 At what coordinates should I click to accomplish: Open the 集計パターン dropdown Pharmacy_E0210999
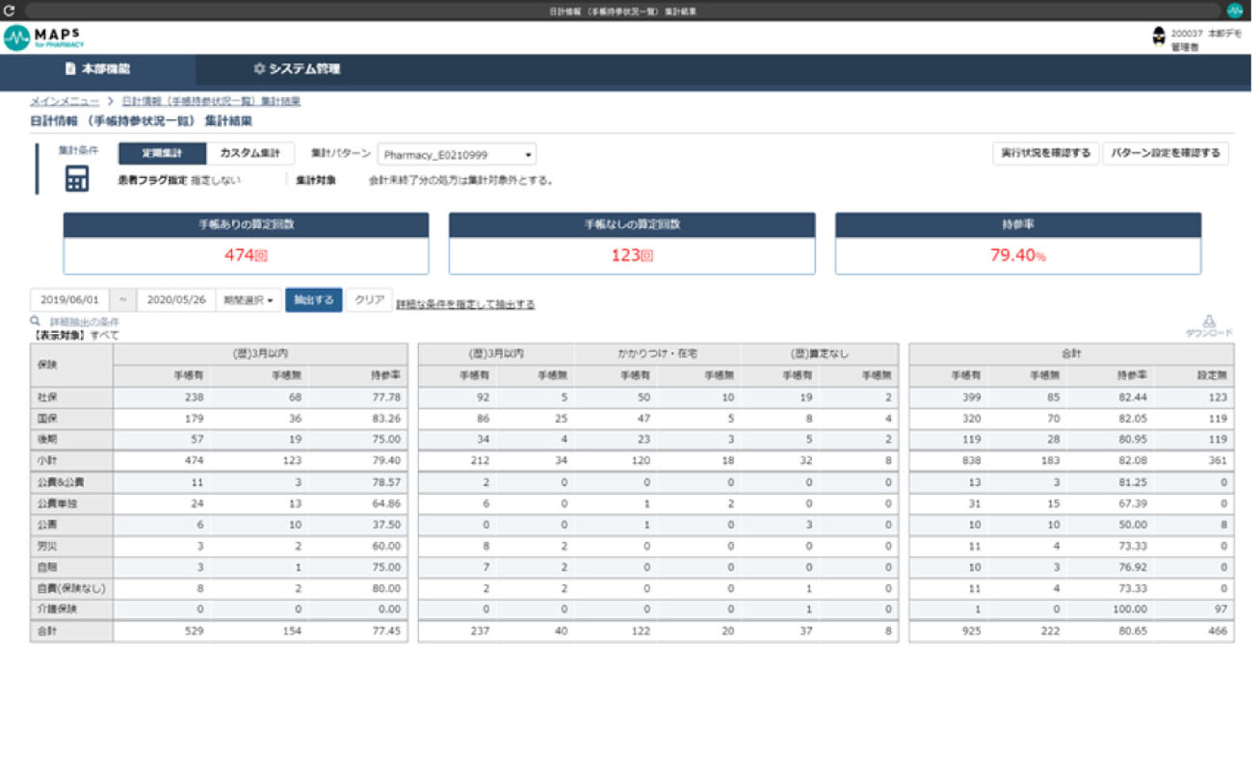click(457, 154)
